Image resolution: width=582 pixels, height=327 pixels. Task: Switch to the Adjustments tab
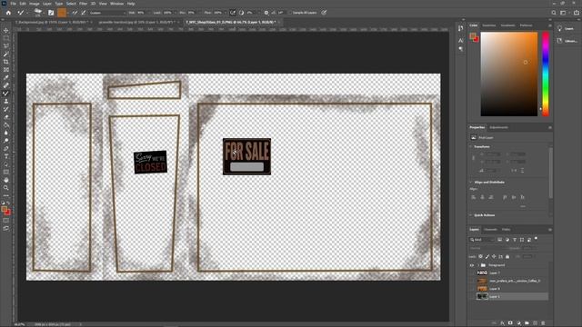point(499,127)
